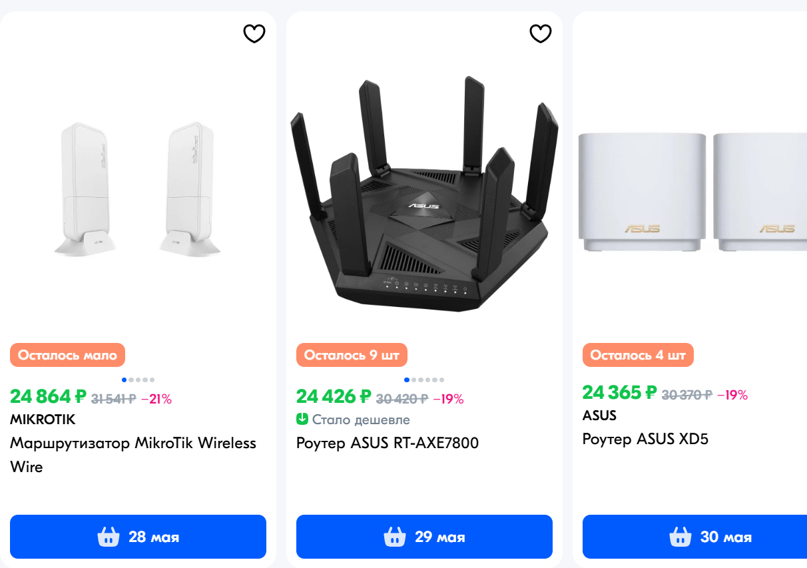Click the 24 426 ₽ price
Image resolution: width=807 pixels, height=568 pixels.
point(333,397)
